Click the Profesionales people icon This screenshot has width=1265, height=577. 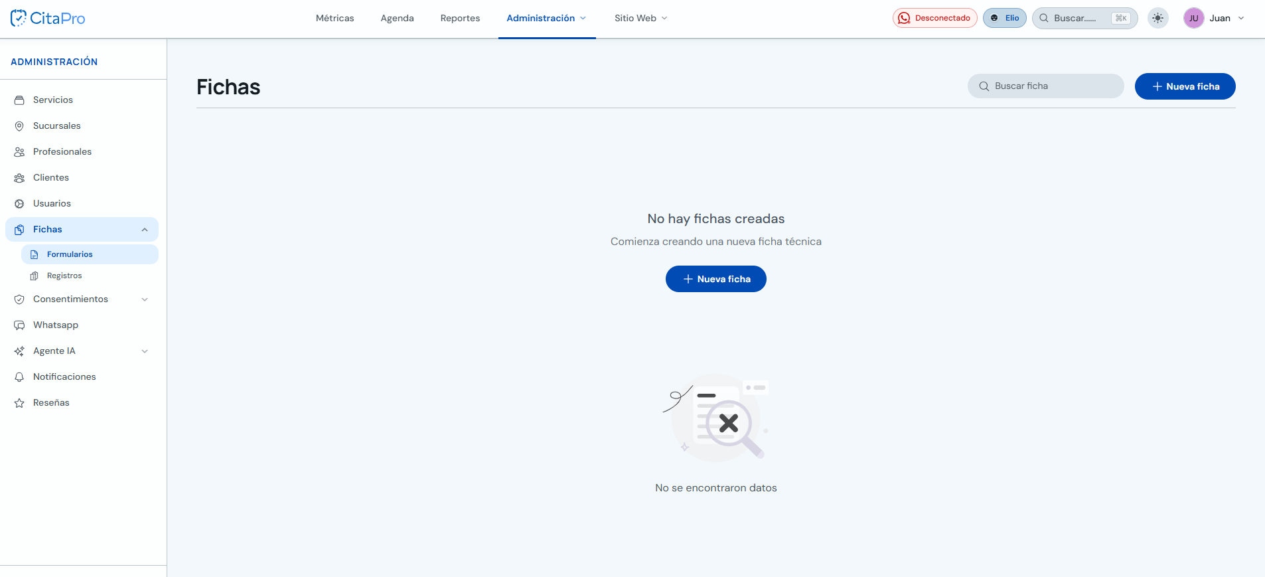19,152
